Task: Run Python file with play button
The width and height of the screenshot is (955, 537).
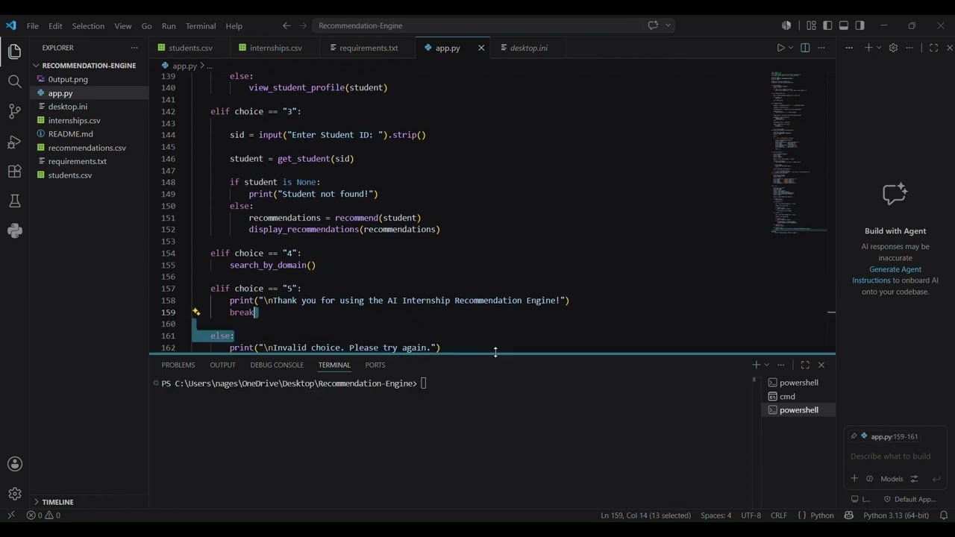Action: [x=780, y=48]
